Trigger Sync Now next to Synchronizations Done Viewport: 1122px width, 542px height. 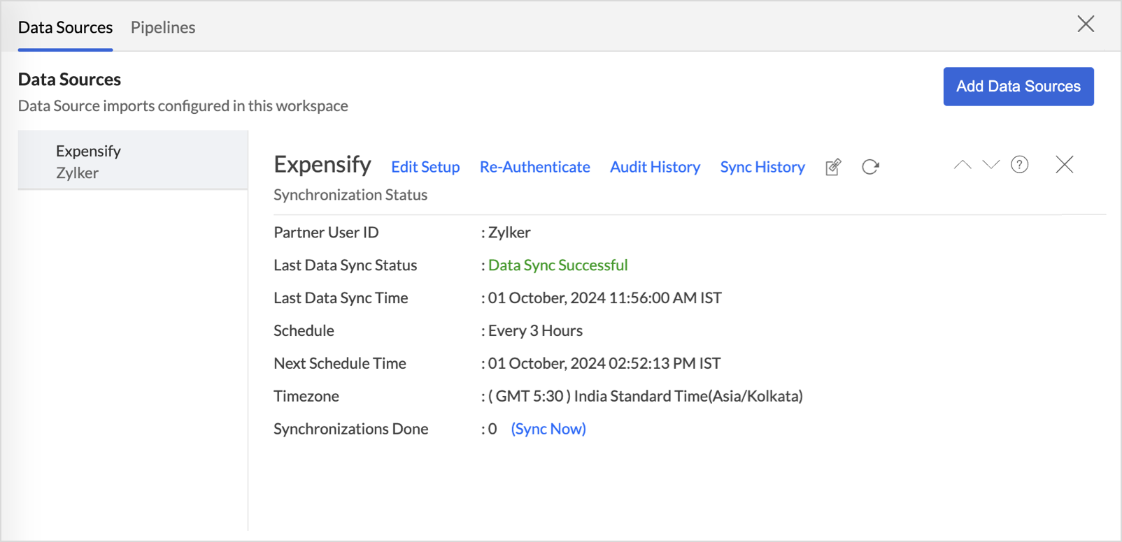point(548,429)
